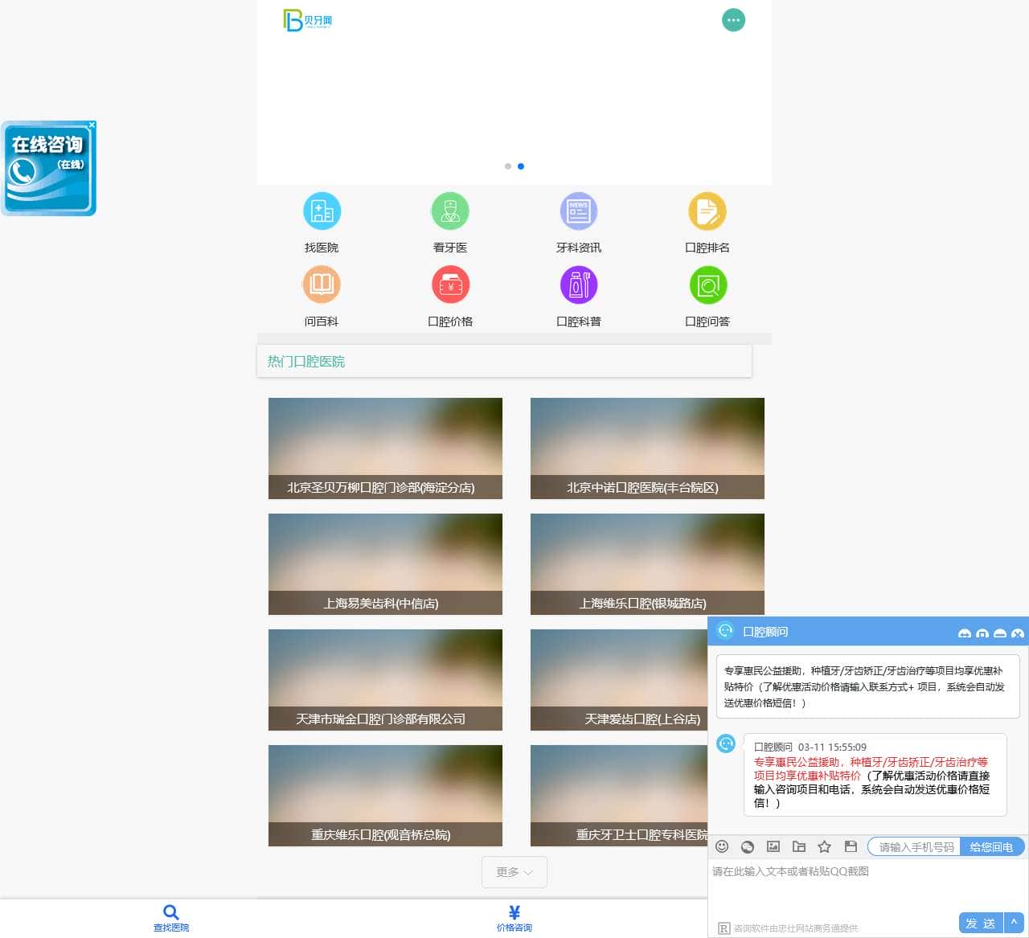Expand the 更多 hospitals list

(514, 872)
